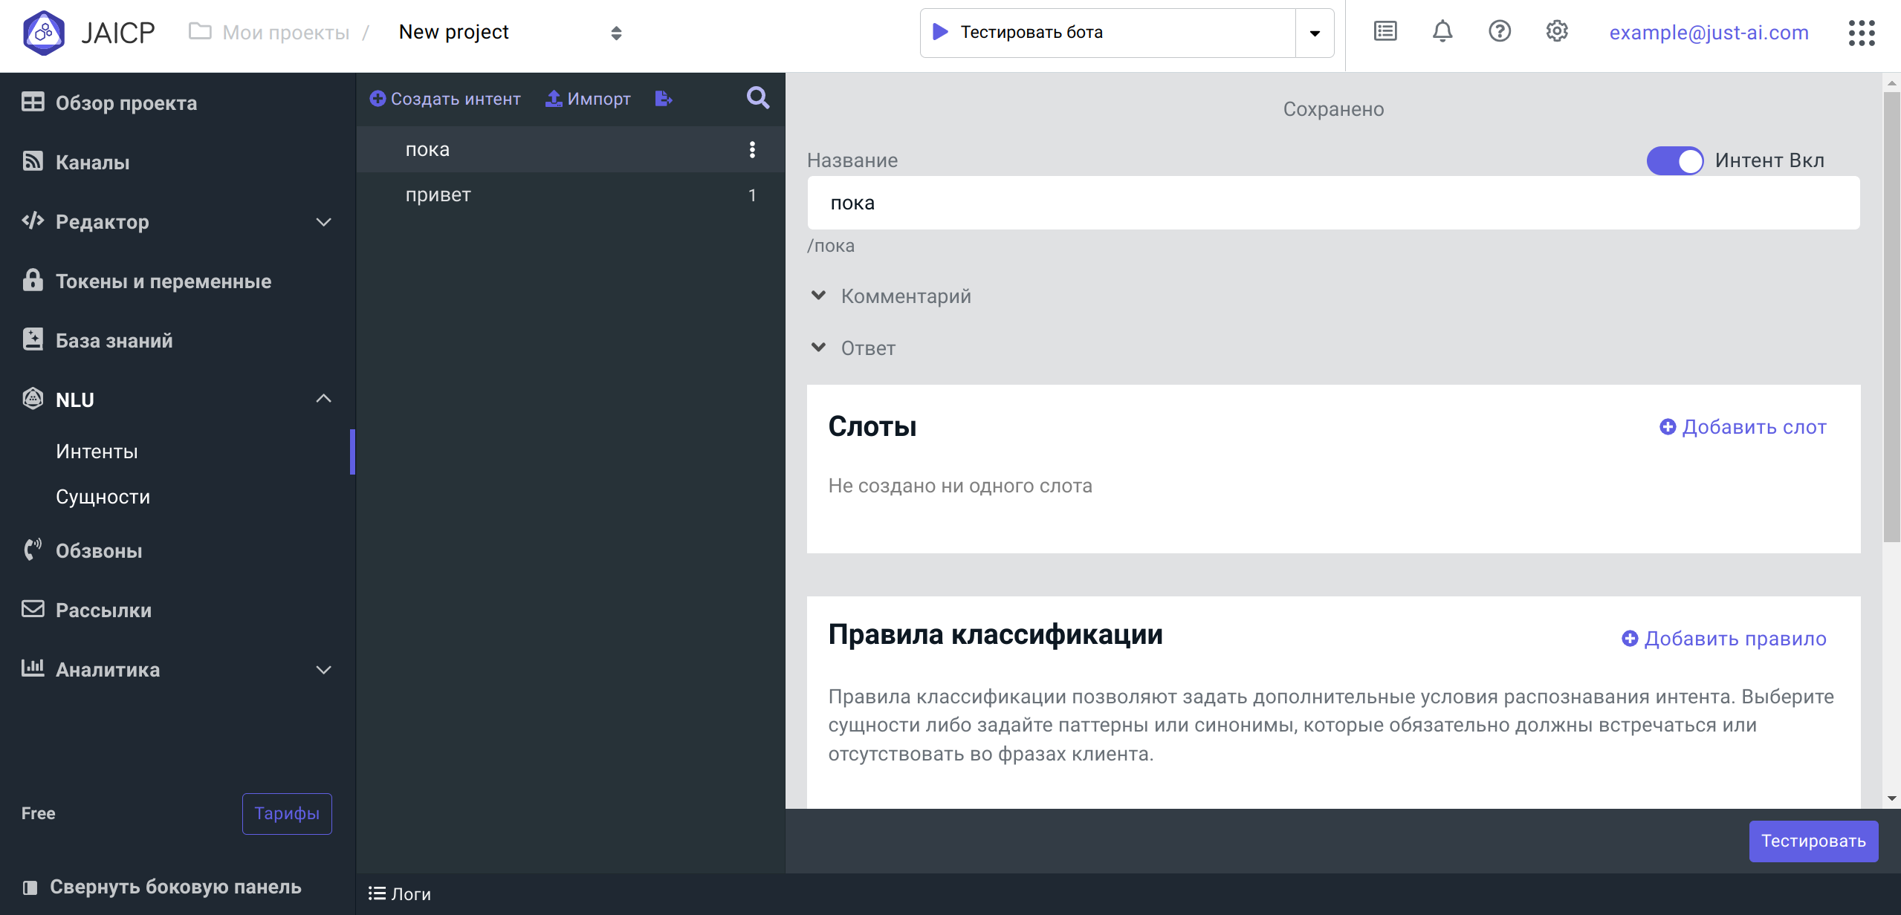Select the Обзвоны sidebar icon
The width and height of the screenshot is (1901, 915).
pos(33,550)
